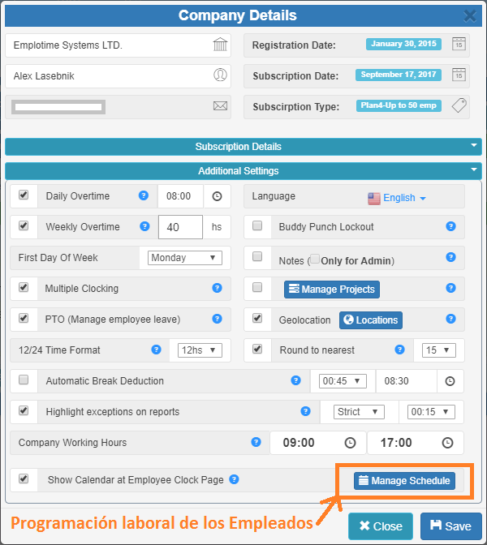Click the help icon for Buddy Punch Lockout
The image size is (487, 545).
tap(450, 227)
